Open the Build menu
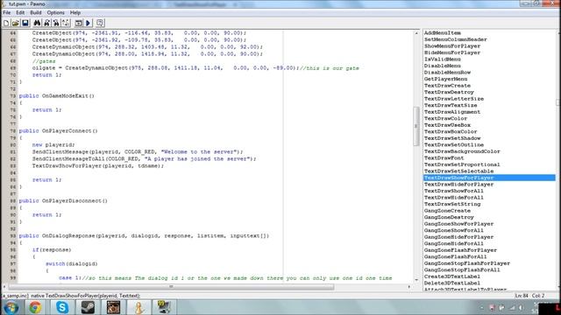561x315 pixels. pyautogui.click(x=35, y=12)
